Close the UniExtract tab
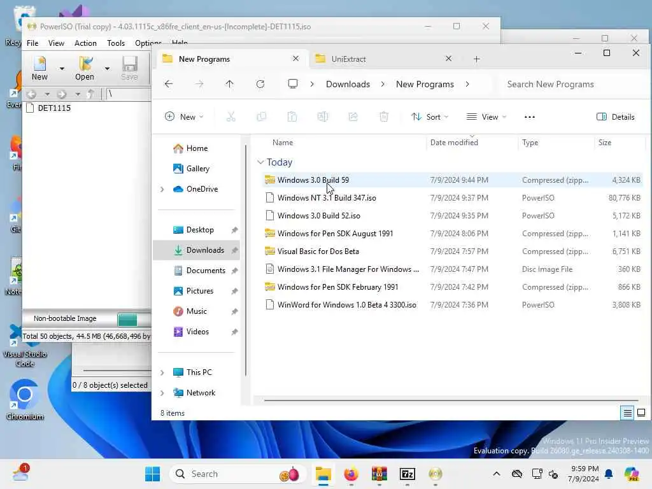This screenshot has width=652, height=489. click(448, 59)
